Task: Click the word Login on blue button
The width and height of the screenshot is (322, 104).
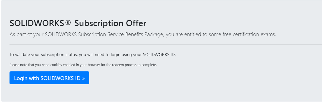Action: pos(21,78)
